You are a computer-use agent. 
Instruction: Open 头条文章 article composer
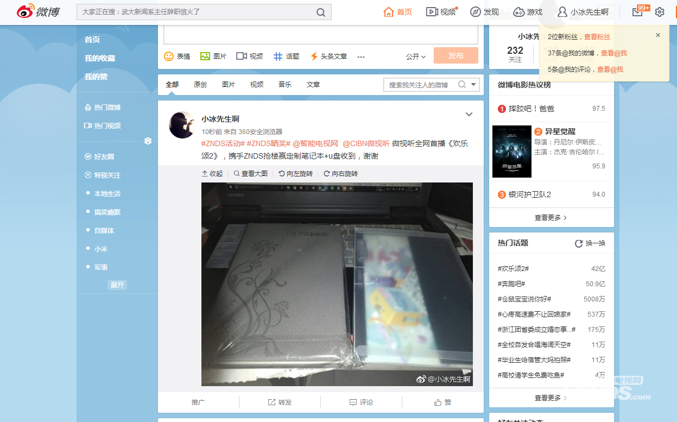click(328, 56)
